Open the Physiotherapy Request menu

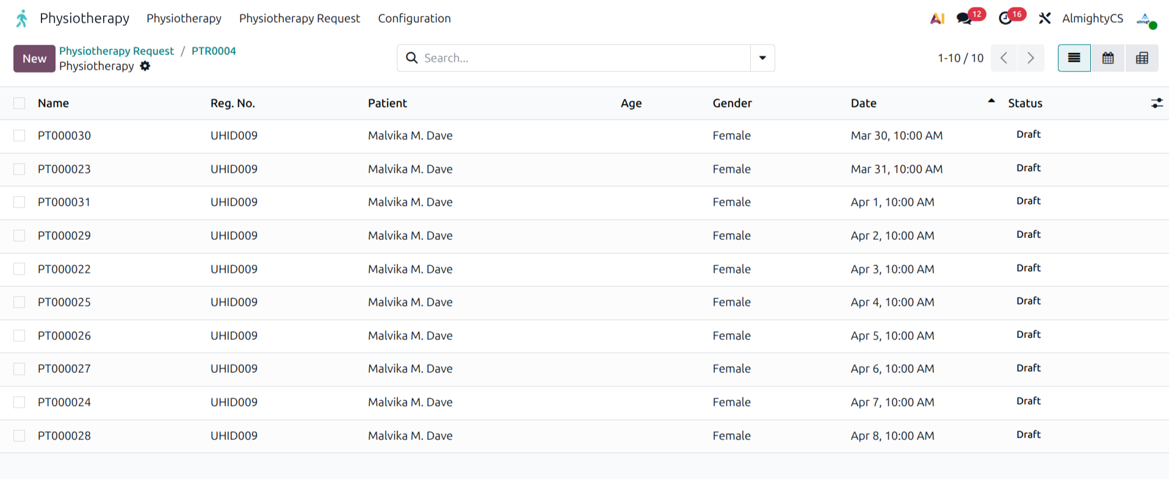click(299, 18)
